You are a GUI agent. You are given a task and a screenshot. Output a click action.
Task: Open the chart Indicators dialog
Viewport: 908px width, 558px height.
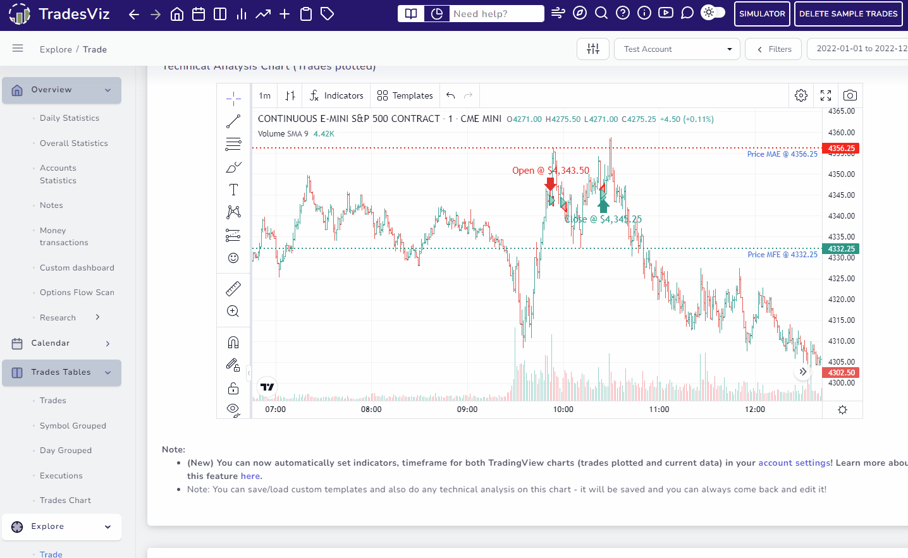coord(336,95)
